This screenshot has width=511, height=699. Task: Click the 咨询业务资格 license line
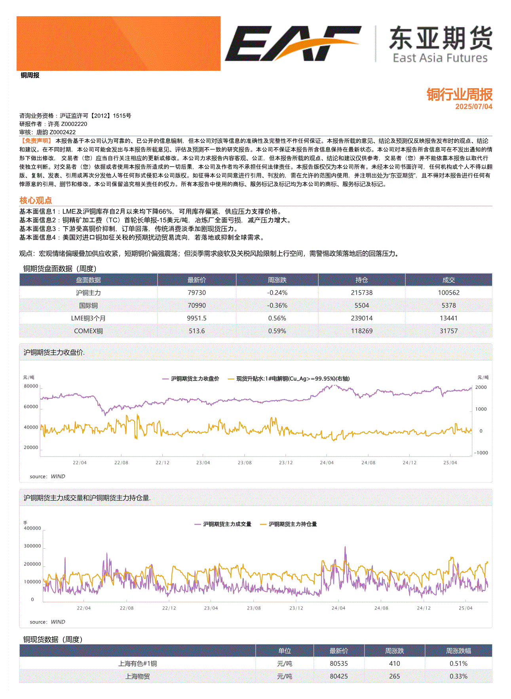coord(75,116)
